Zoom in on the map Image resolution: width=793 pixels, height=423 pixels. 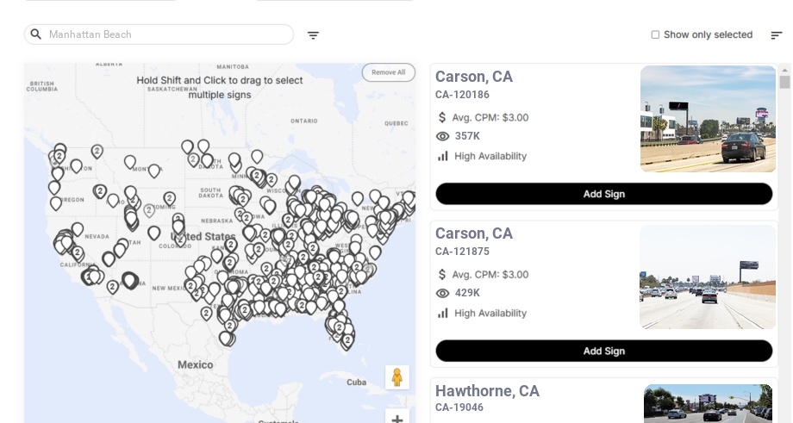pyautogui.click(x=397, y=418)
